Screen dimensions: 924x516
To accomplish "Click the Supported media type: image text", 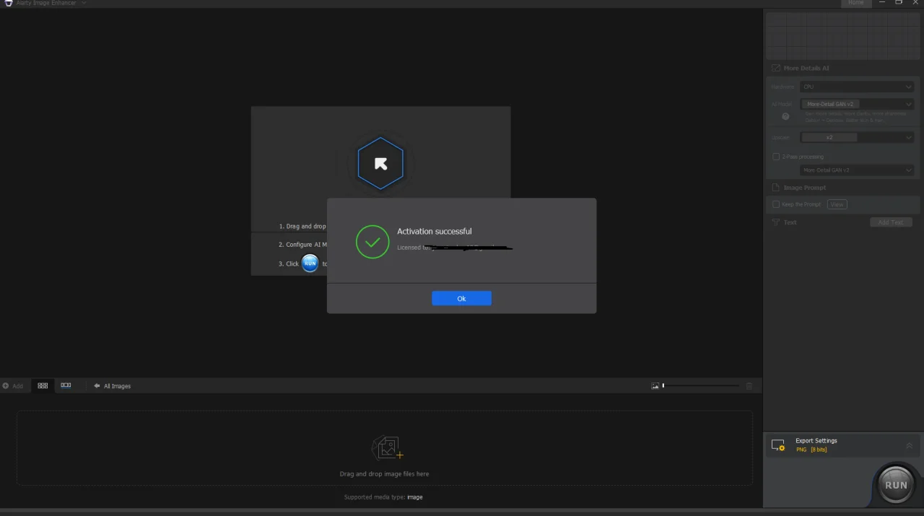I will tap(383, 497).
